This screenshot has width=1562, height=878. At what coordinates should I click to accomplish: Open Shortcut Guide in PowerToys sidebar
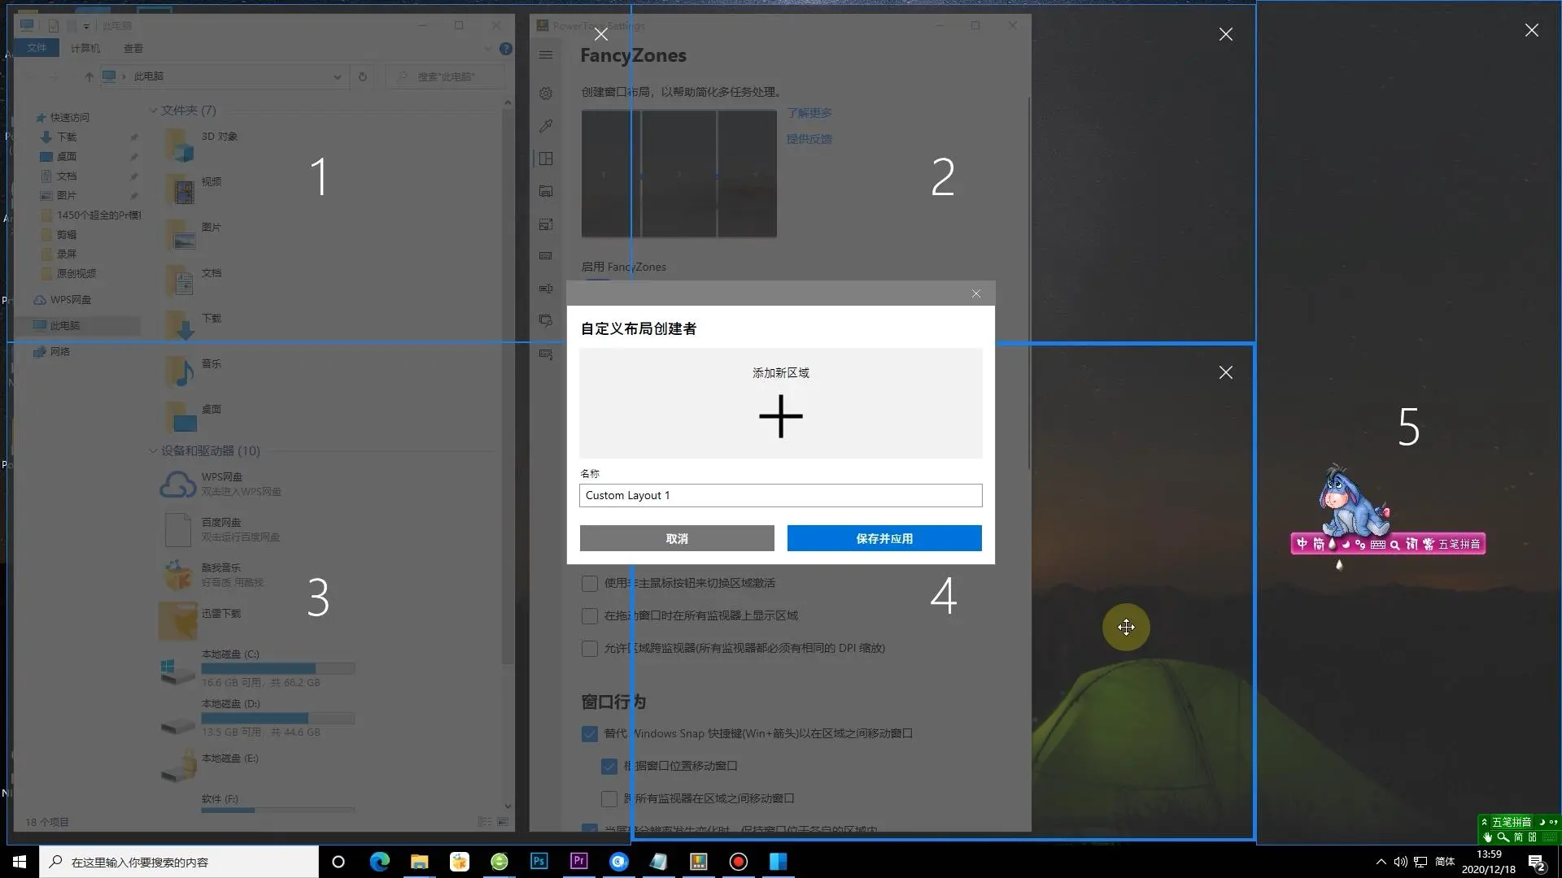click(x=546, y=354)
